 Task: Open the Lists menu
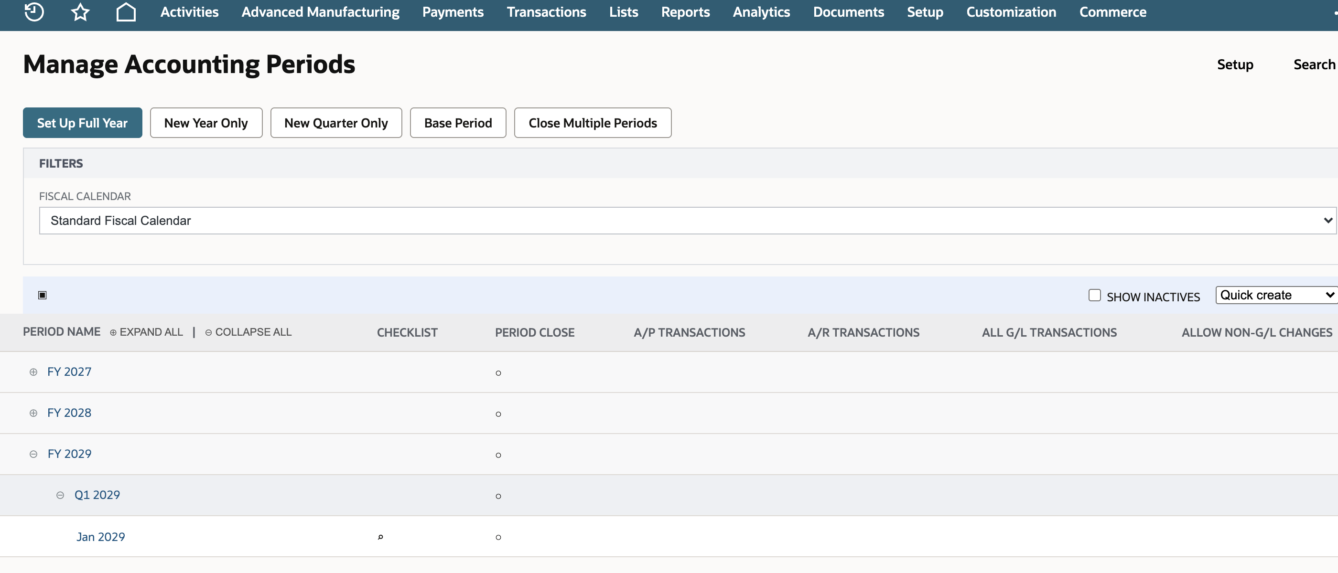tap(623, 11)
